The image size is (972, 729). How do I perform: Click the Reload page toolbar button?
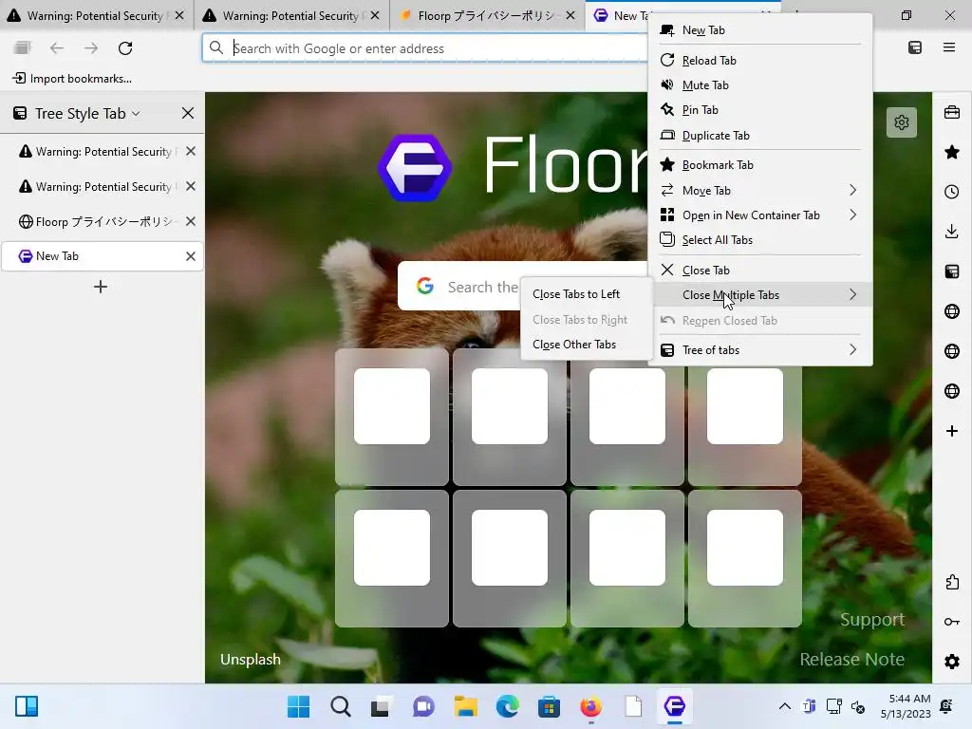(125, 48)
